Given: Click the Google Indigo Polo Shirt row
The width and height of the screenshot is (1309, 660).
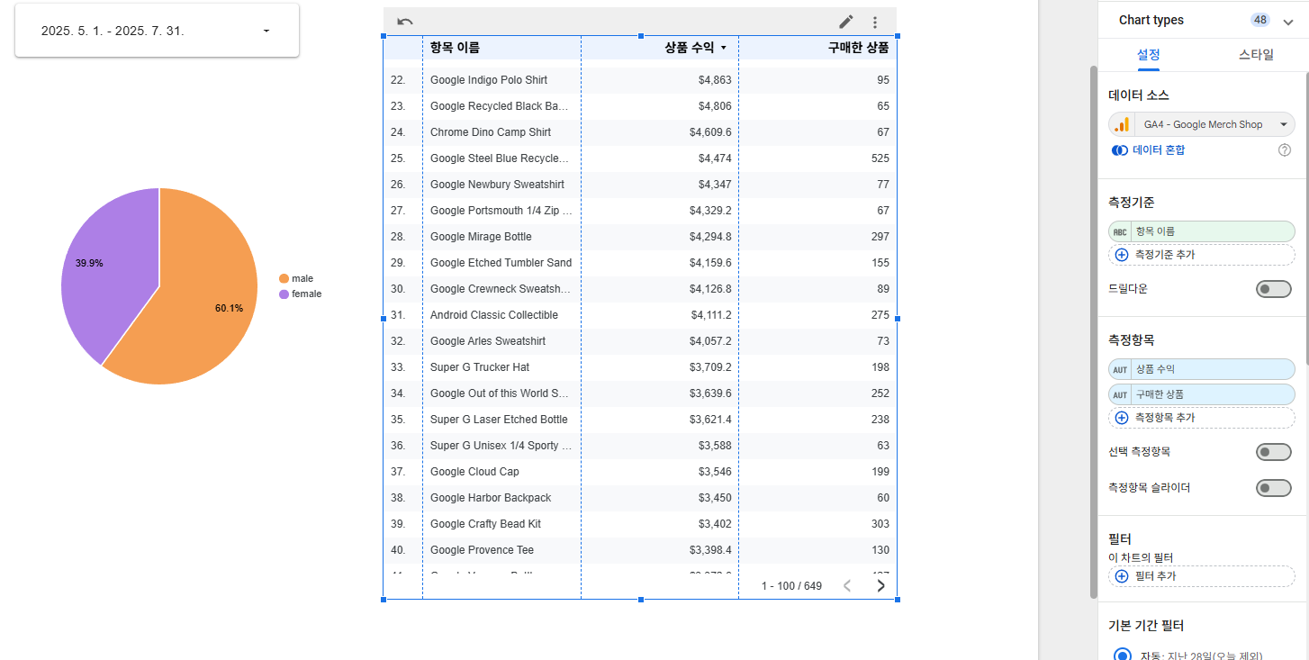Looking at the screenshot, I should point(640,80).
